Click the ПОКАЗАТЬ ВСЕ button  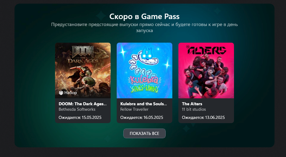point(145,133)
